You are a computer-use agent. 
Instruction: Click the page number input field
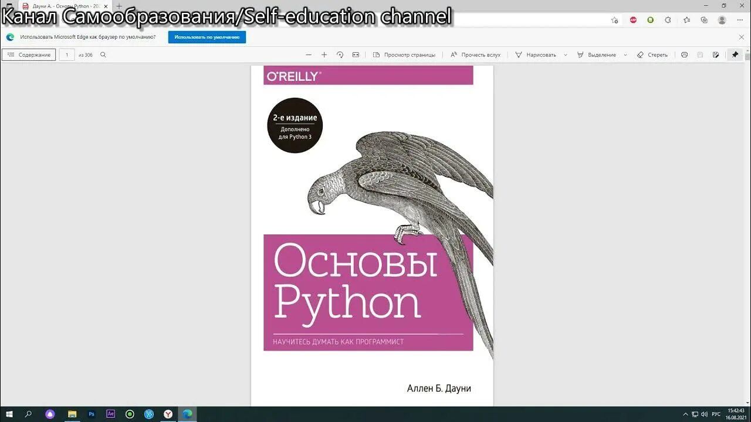point(67,55)
